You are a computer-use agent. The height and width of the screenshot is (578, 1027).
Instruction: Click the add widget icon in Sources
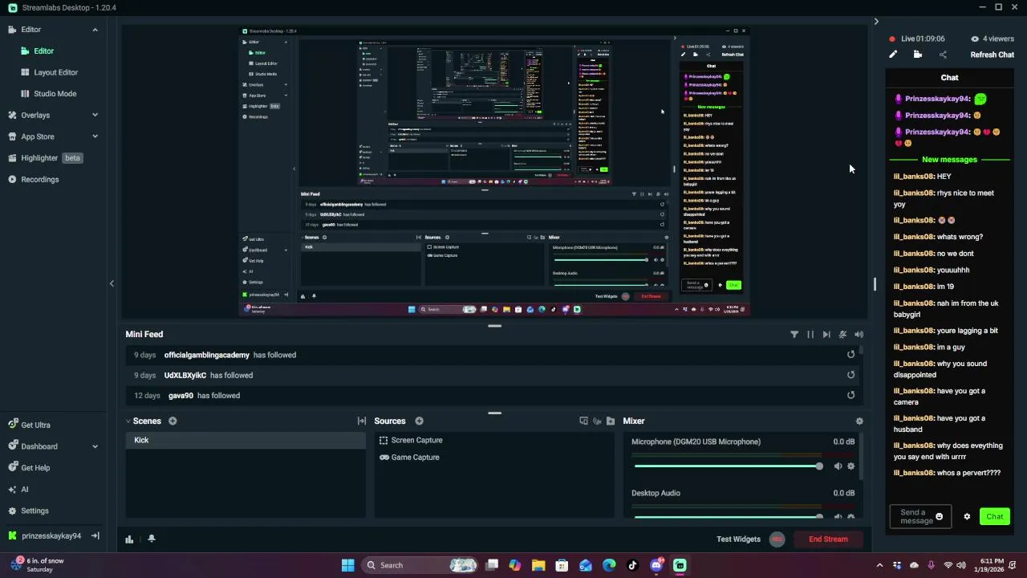point(583,421)
